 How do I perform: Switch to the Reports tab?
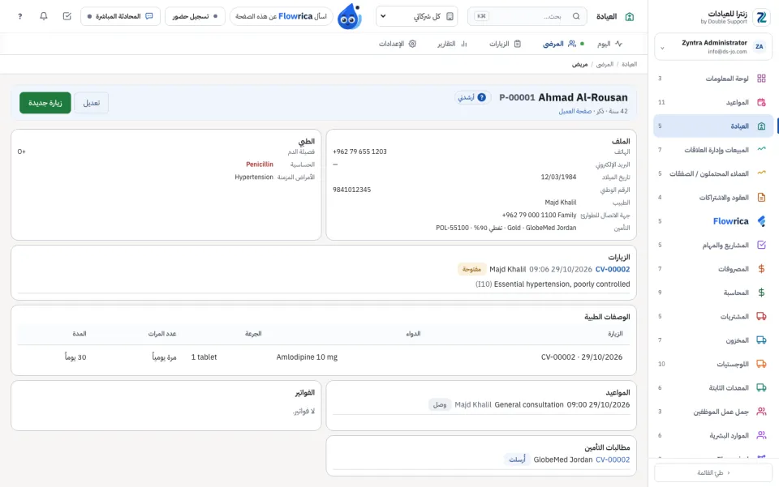coord(452,44)
